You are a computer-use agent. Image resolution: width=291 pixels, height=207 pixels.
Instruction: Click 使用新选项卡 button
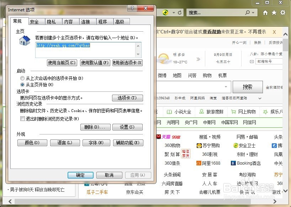[127, 63]
